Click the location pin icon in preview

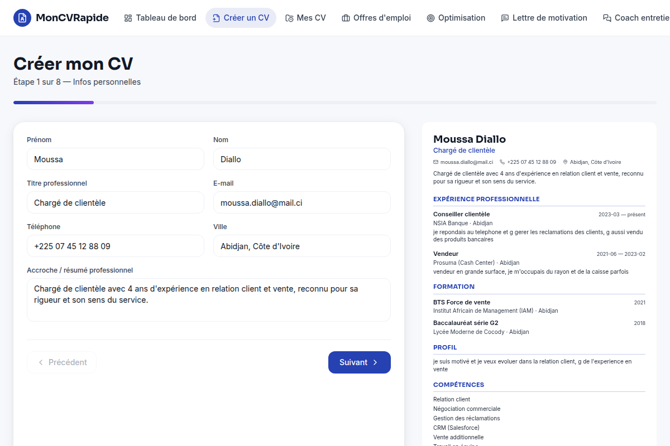pos(565,162)
